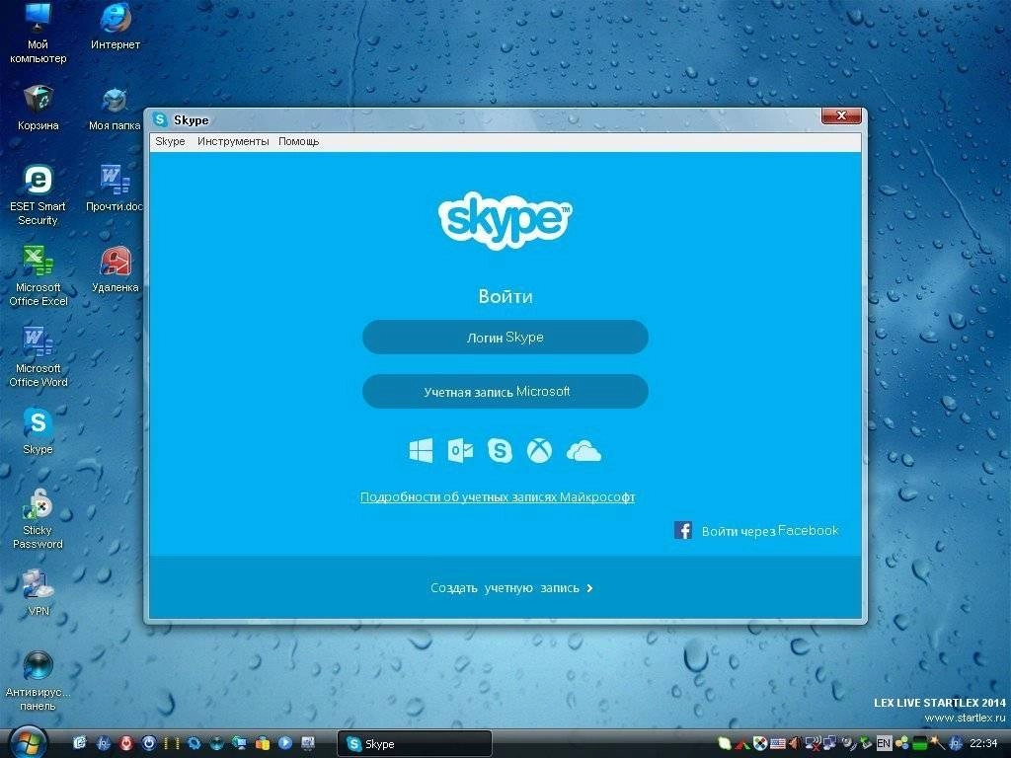1011x758 pixels.
Task: Open the Skype menu in menu bar
Action: pyautogui.click(x=170, y=141)
